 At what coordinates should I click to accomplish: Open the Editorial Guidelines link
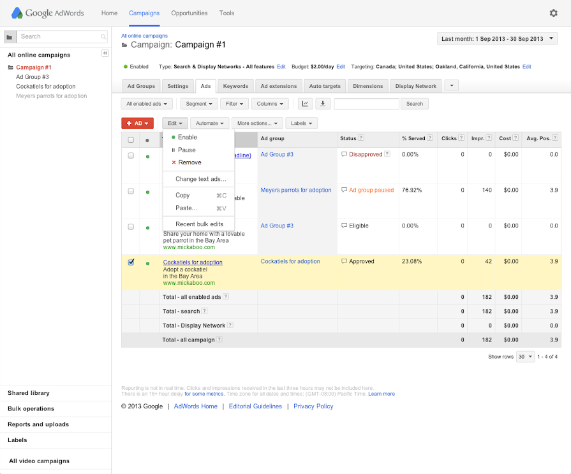click(255, 406)
